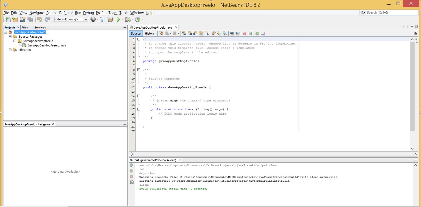Click the Open Project toolbar icon
Viewport: 421px width, 207px height.
click(23, 19)
